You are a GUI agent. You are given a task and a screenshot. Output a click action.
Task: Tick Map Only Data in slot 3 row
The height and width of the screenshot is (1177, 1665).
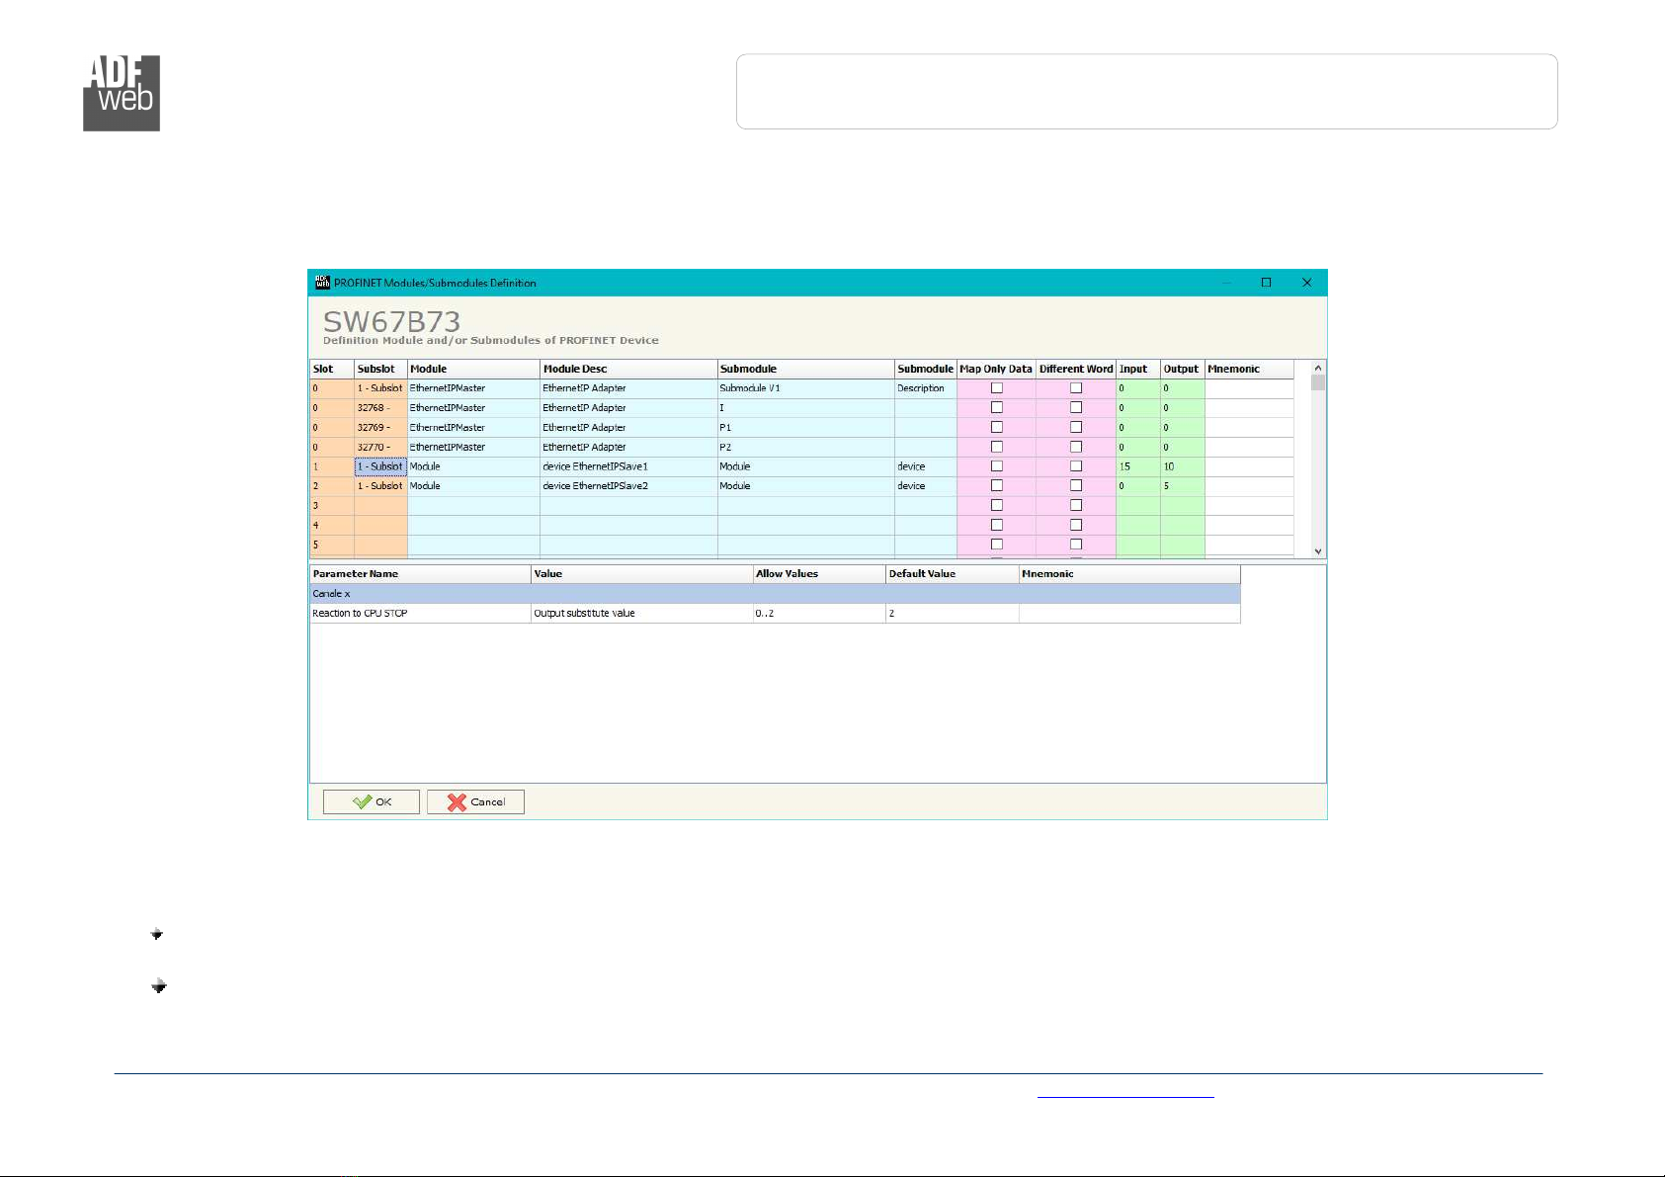(997, 505)
